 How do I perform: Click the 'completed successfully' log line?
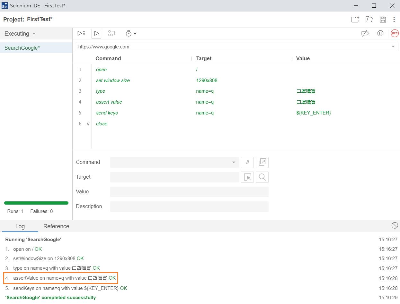50,298
